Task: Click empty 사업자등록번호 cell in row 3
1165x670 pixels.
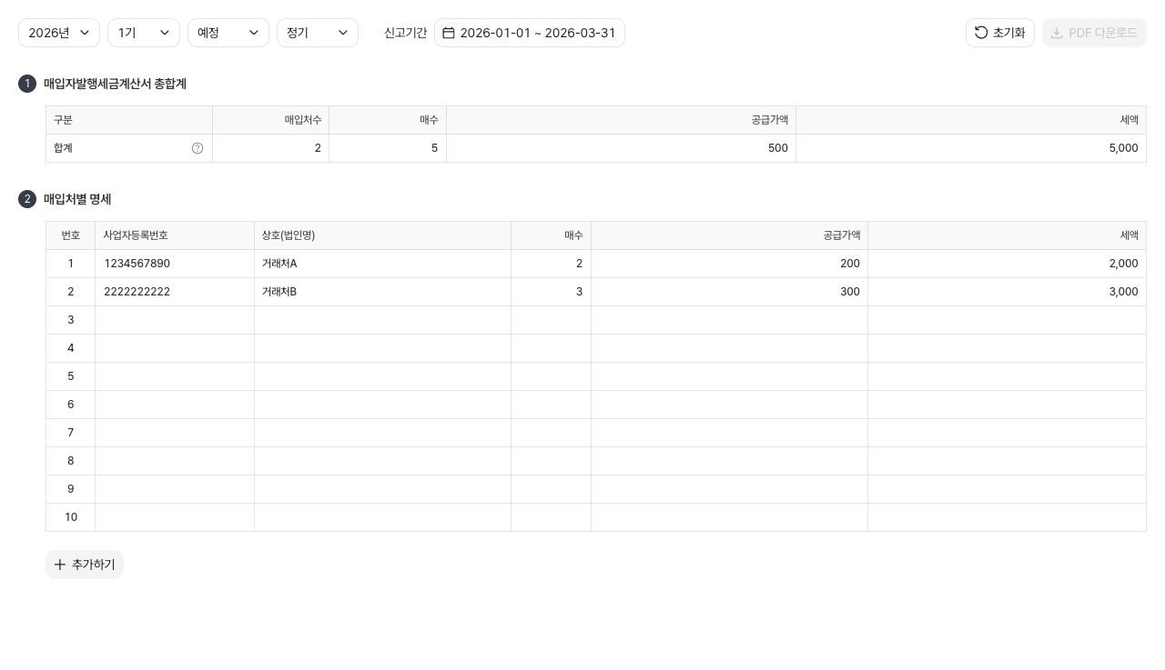Action: click(x=175, y=320)
